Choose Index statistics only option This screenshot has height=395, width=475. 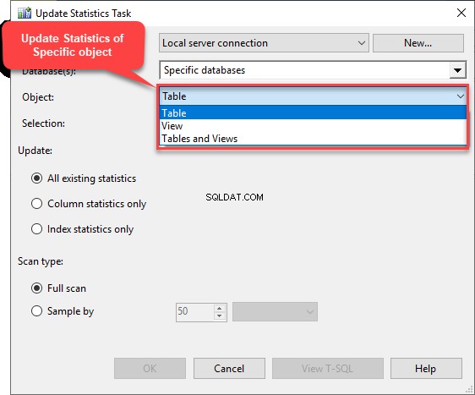pos(36,229)
